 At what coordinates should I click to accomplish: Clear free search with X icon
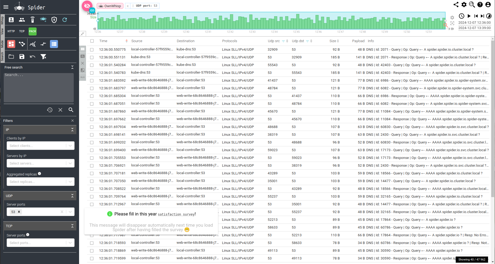[x=60, y=110]
